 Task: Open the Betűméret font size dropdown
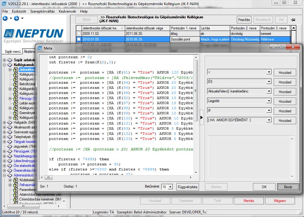tap(170, 187)
